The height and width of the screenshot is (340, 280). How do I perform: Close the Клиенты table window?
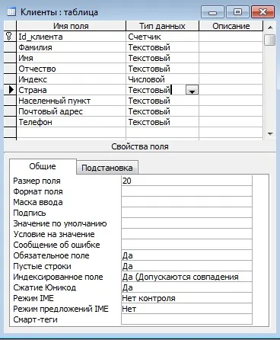(x=263, y=12)
